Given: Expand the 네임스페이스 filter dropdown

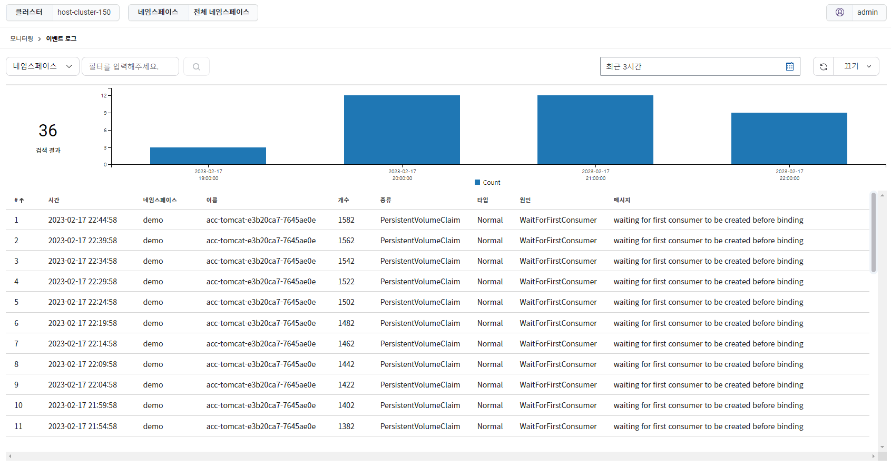Looking at the screenshot, I should [43, 66].
